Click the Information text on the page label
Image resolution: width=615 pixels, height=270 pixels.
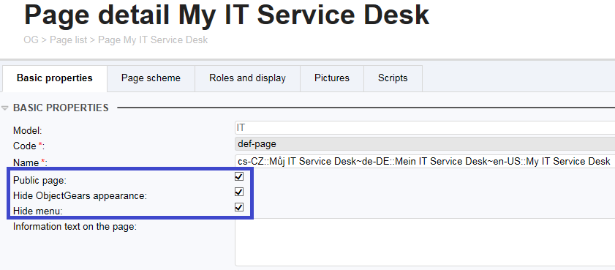click(75, 227)
